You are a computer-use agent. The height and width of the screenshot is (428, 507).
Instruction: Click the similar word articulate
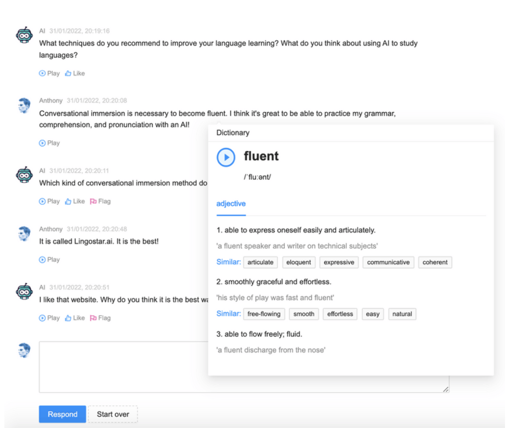260,262
